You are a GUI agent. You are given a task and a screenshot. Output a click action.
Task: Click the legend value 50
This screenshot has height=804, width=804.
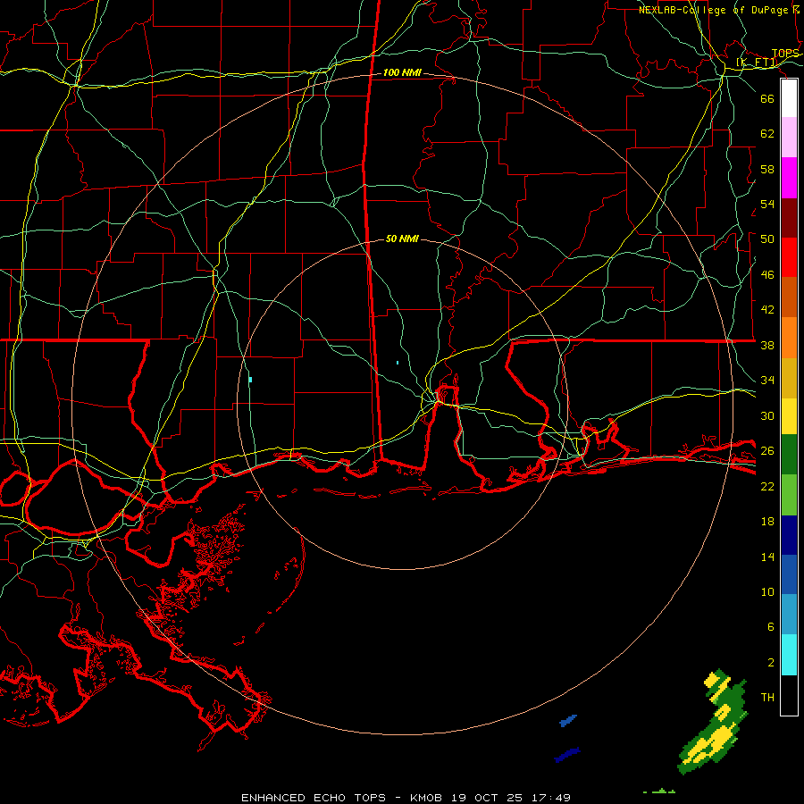(x=767, y=239)
